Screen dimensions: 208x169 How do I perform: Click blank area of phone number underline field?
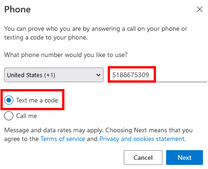pyautogui.click(x=181, y=75)
